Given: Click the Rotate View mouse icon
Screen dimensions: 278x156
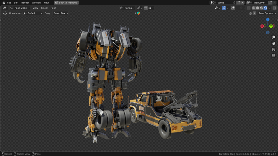Looking at the screenshot, I should tap(15, 154).
